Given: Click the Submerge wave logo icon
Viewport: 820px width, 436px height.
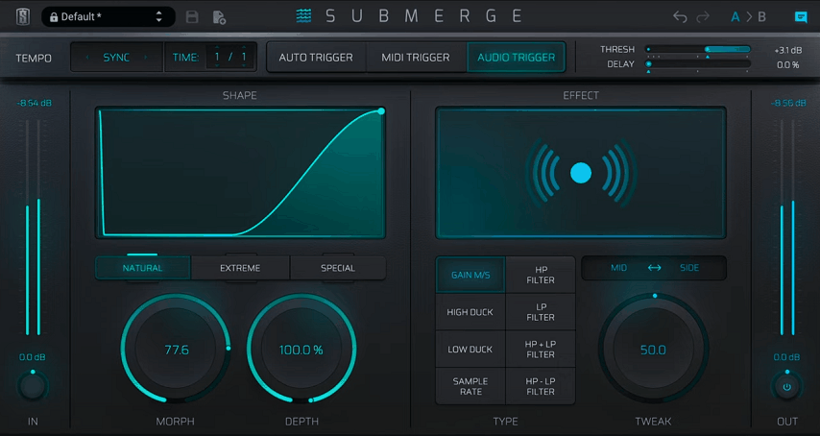Looking at the screenshot, I should (x=303, y=15).
